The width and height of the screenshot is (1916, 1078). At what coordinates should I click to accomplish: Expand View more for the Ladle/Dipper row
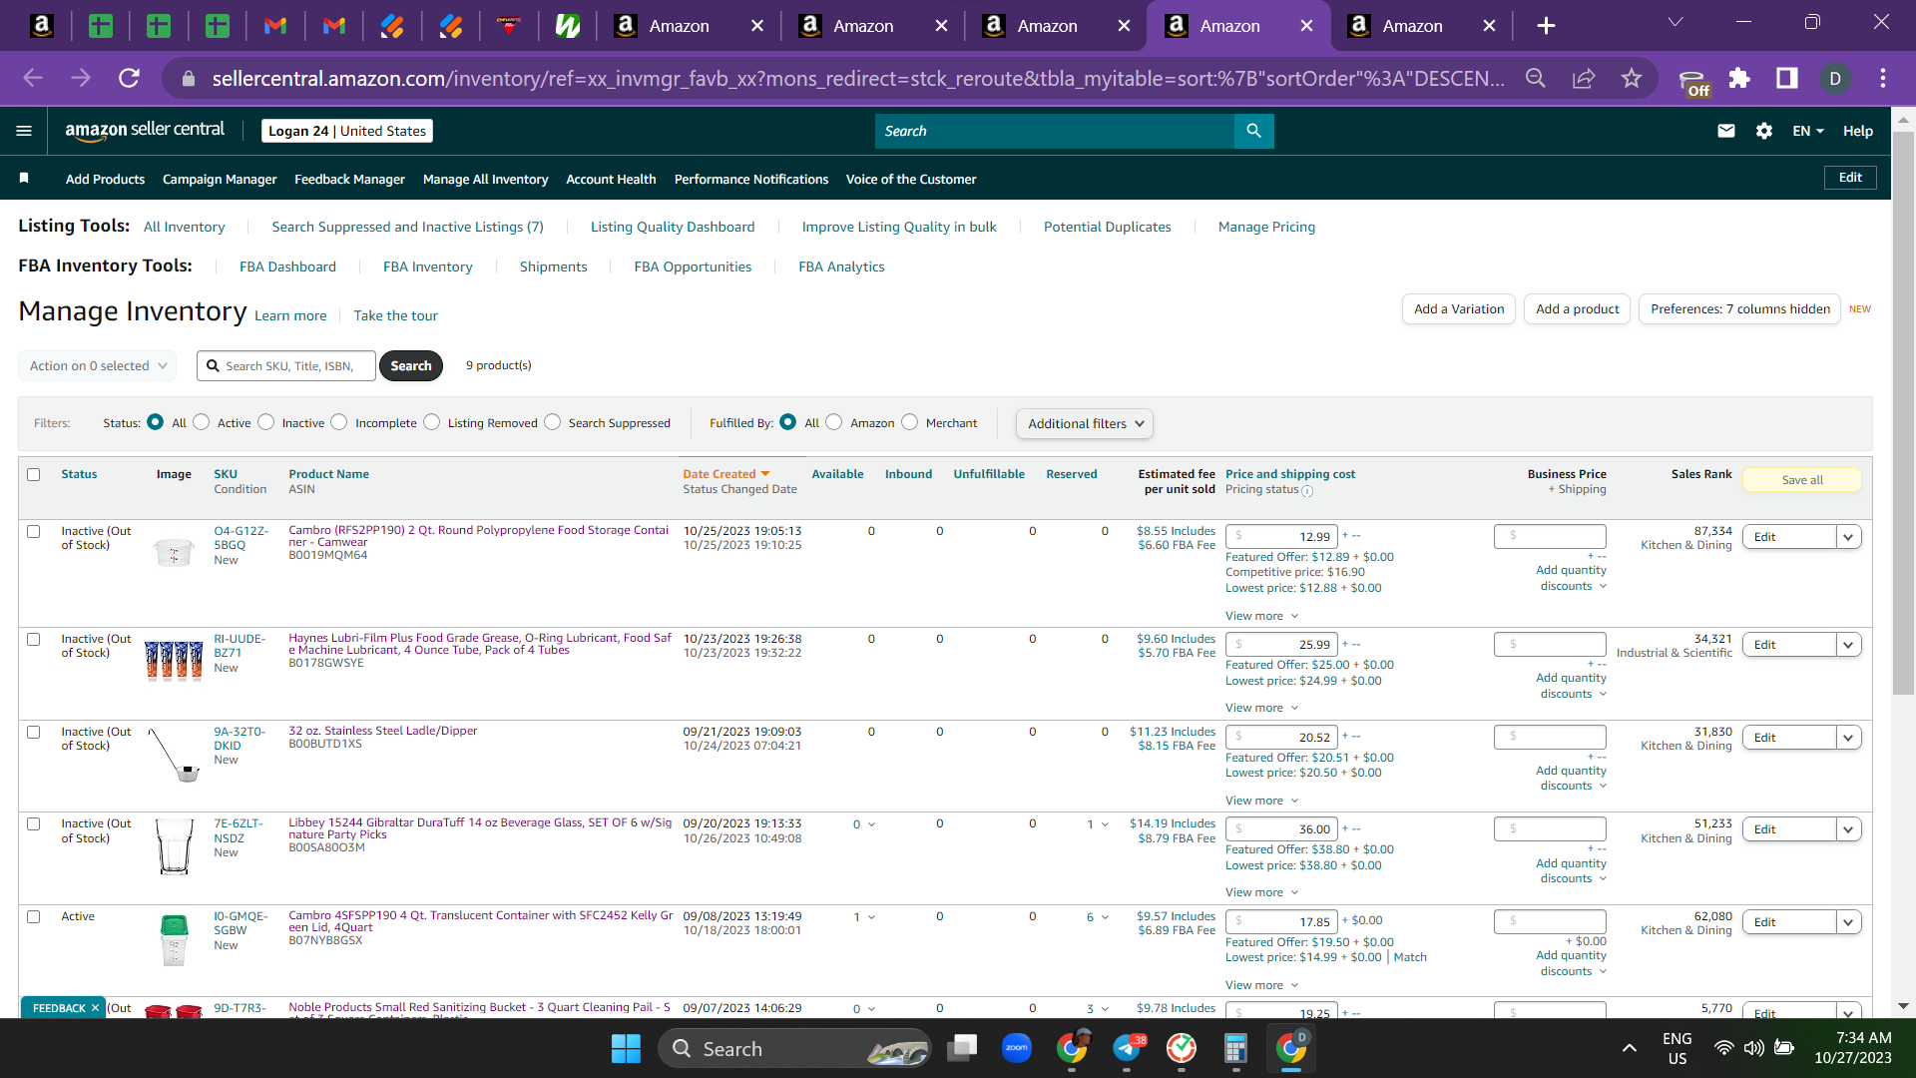tap(1261, 801)
